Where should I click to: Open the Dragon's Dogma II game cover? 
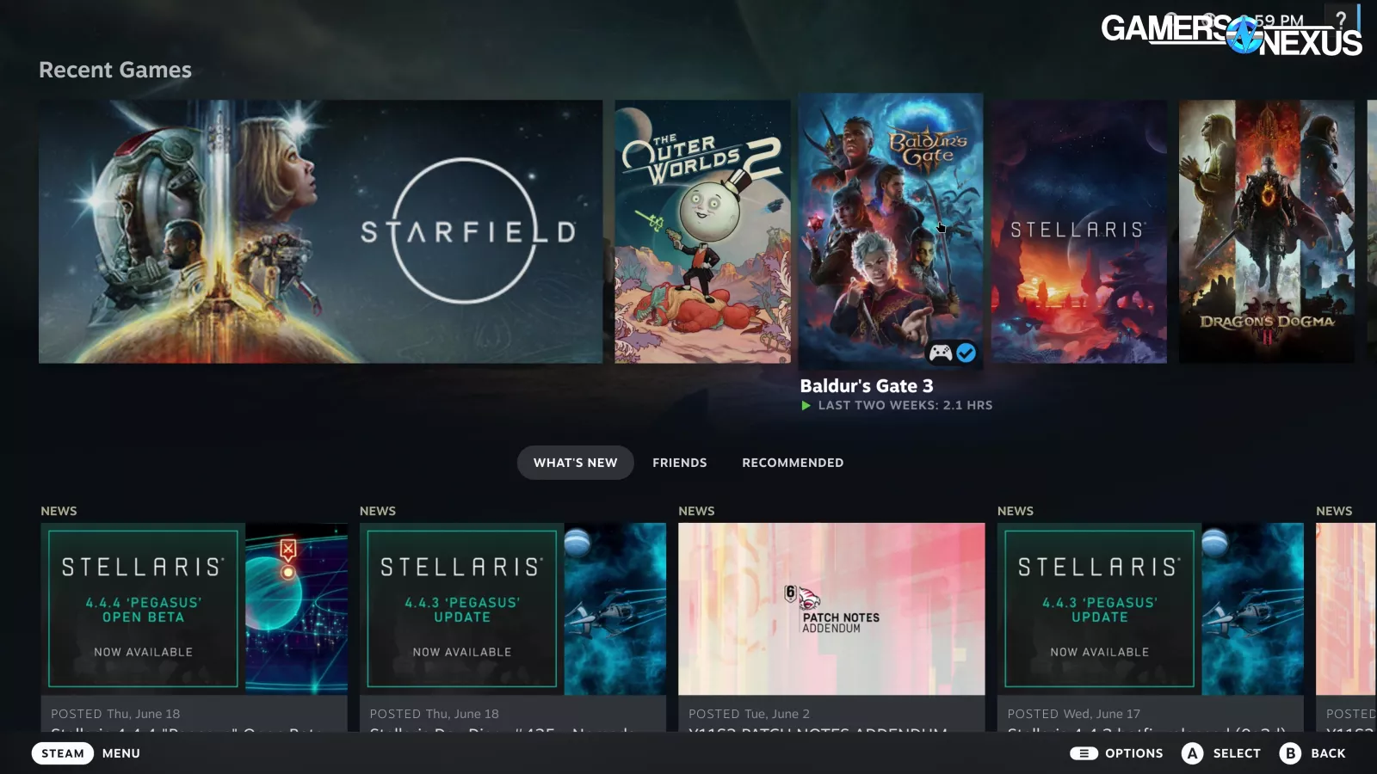[1267, 231]
